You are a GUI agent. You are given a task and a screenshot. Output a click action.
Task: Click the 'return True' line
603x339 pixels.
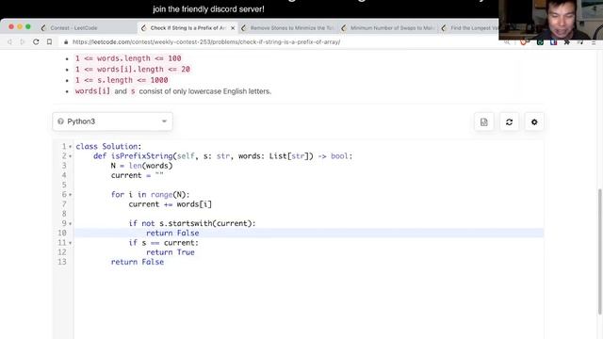tap(171, 252)
